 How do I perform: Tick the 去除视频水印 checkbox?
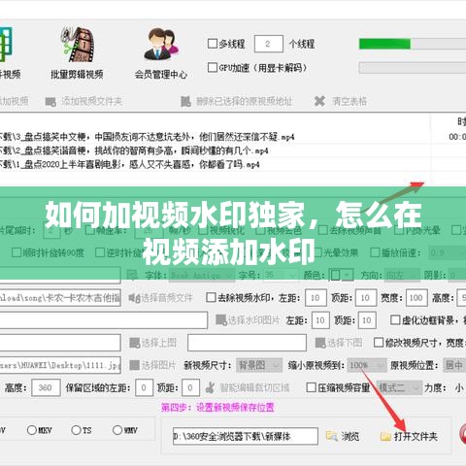pos(211,297)
